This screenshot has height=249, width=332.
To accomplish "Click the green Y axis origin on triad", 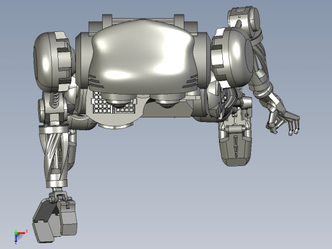I will [16, 233].
